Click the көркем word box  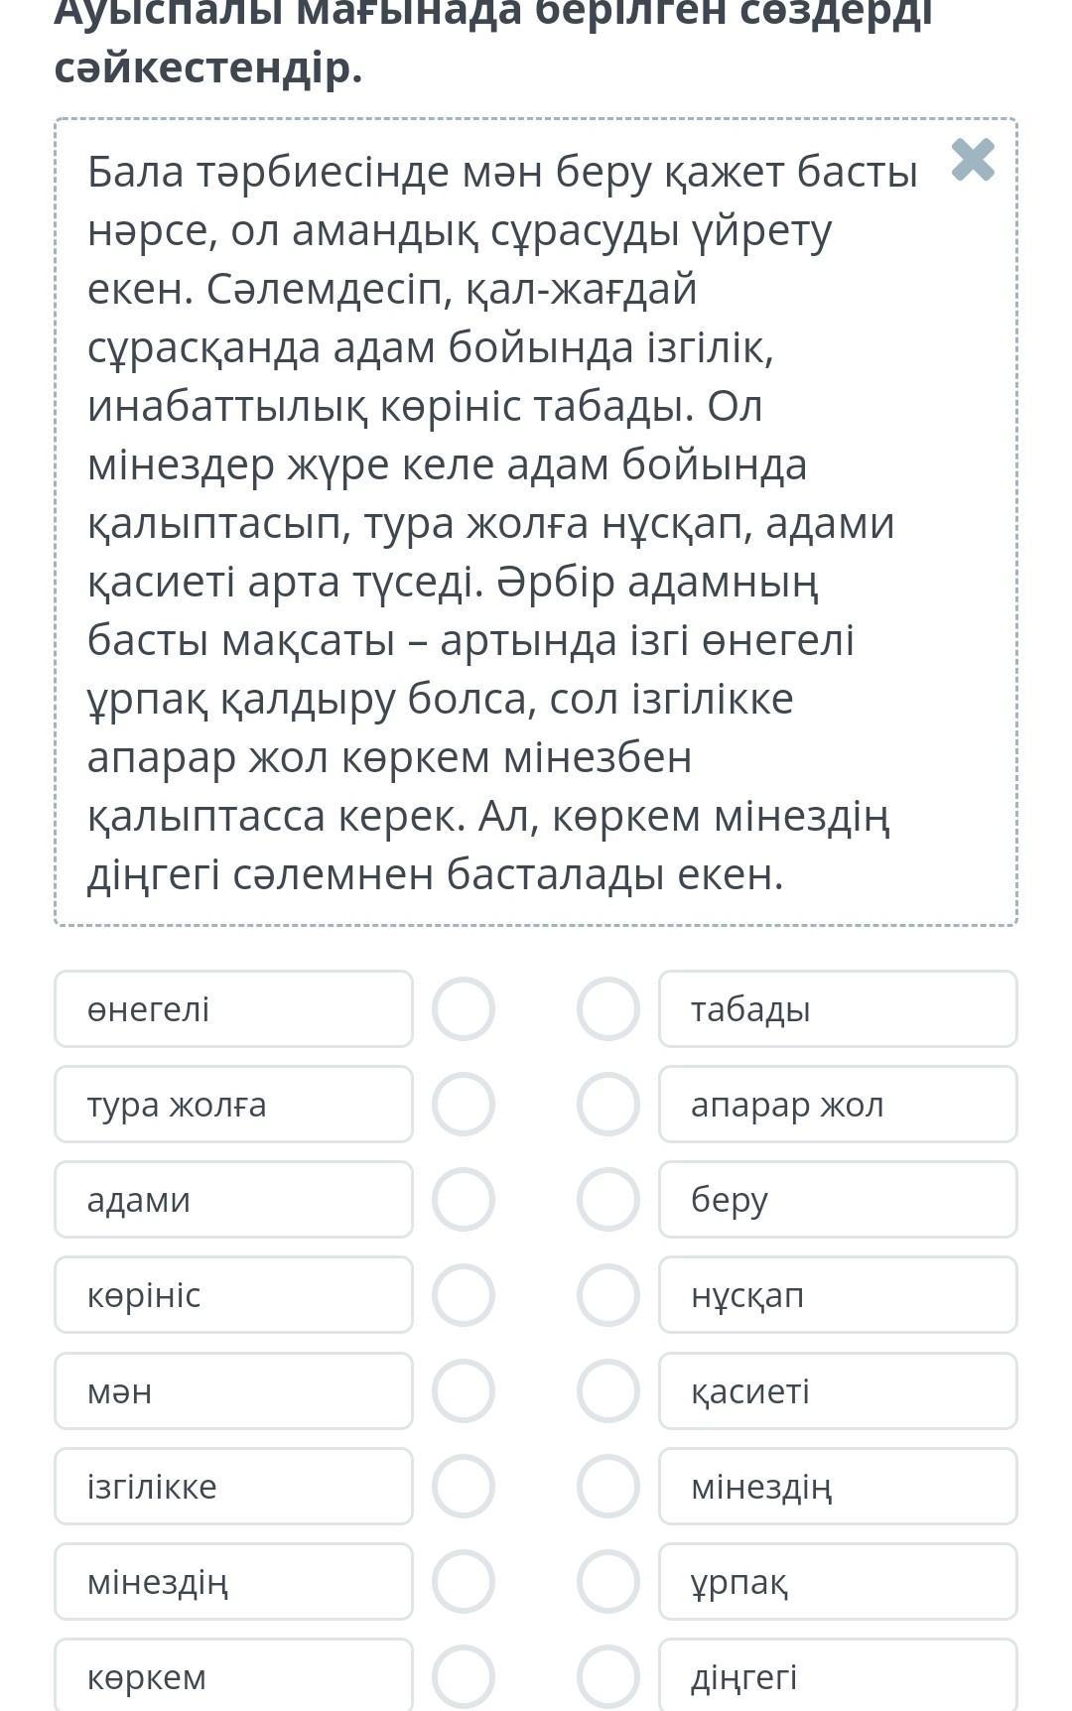tap(233, 1676)
